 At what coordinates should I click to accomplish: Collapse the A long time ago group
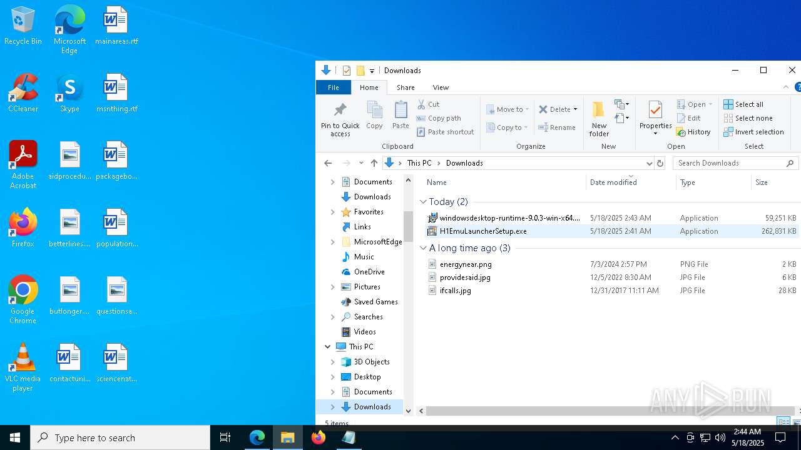[423, 248]
